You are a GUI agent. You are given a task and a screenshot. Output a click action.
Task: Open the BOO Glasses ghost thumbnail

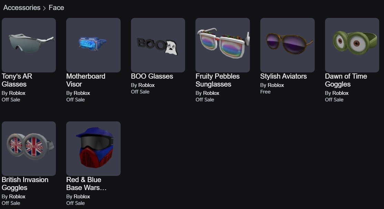[x=158, y=45]
